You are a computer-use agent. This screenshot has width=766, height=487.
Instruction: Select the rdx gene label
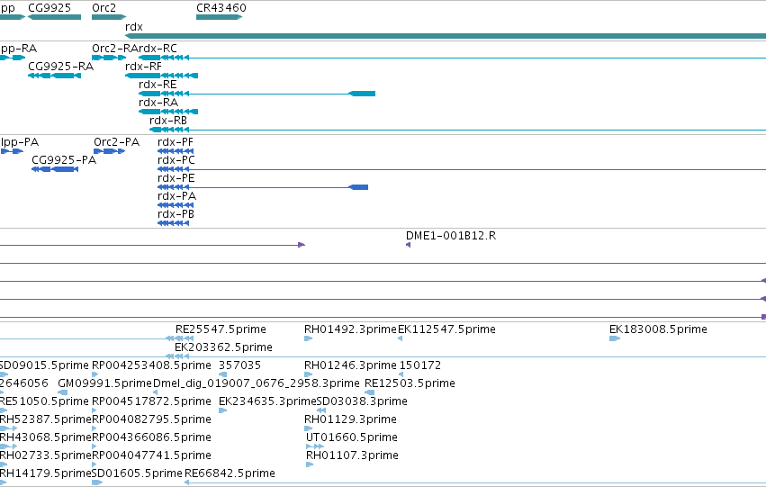point(134,27)
